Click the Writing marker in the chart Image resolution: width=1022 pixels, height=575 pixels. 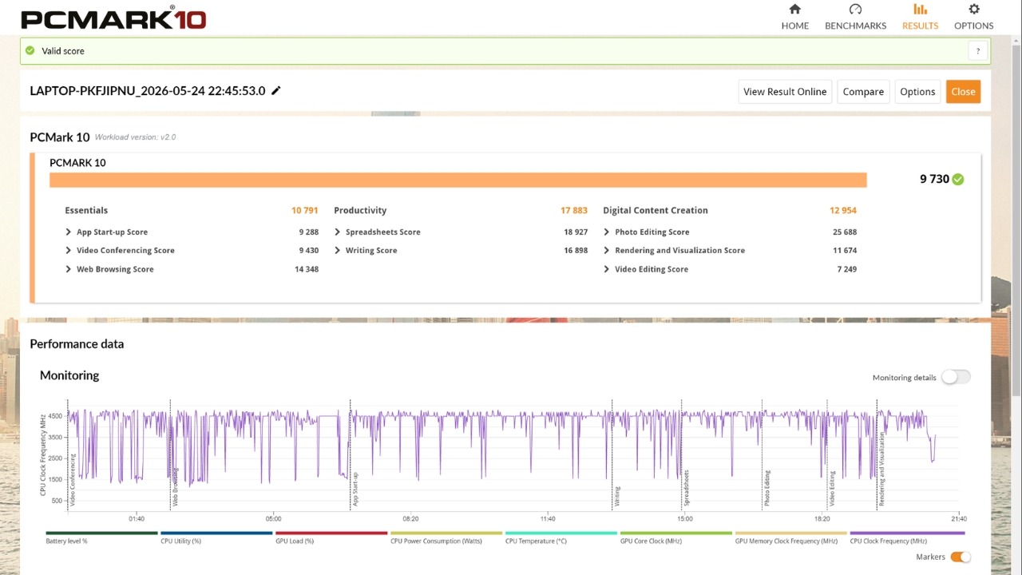(617, 495)
